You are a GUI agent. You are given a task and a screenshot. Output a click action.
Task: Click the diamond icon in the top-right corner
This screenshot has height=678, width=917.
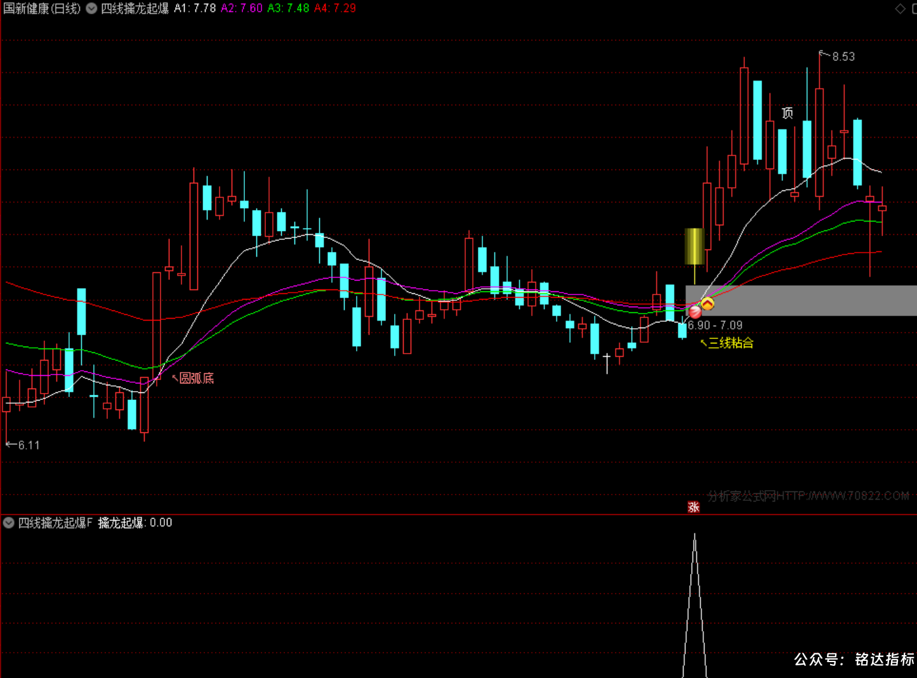pos(900,8)
